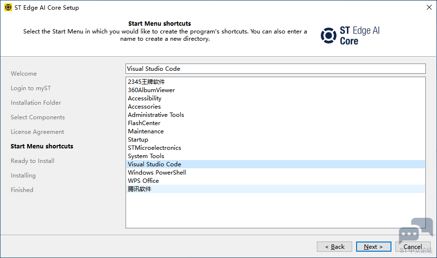437x258 pixels.
Task: Select the 2345王牌软件 folder entry
Action: pyautogui.click(x=275, y=82)
